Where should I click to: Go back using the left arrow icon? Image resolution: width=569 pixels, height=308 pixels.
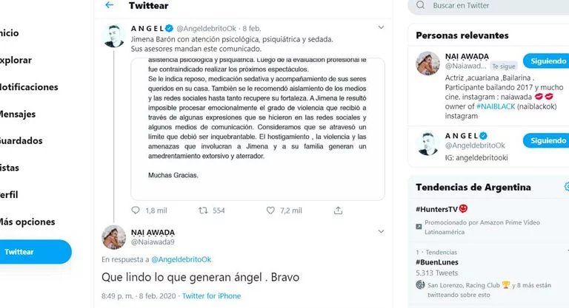click(x=109, y=5)
